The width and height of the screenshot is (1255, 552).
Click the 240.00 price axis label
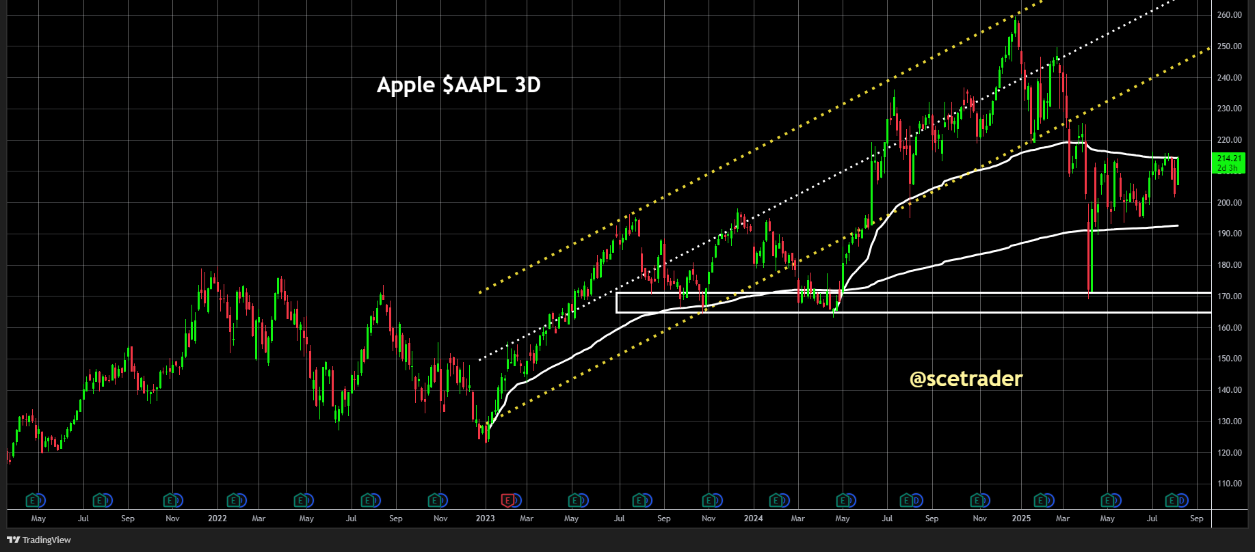(1230, 78)
